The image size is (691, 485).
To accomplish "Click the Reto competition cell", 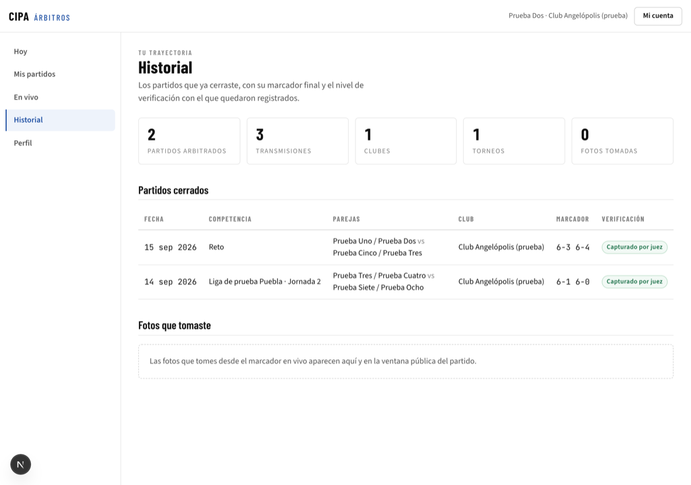I will (x=216, y=247).
